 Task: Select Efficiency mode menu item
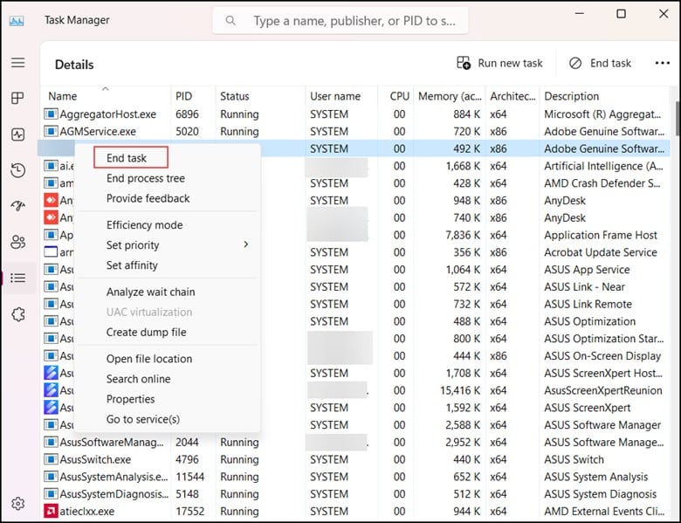[x=145, y=225]
